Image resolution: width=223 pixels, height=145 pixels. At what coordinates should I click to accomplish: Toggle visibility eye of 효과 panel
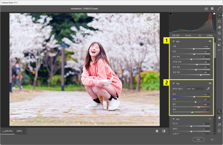210,119
